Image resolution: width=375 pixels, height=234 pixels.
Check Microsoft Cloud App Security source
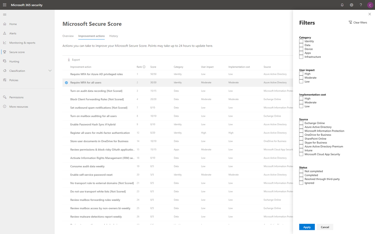coord(301,154)
